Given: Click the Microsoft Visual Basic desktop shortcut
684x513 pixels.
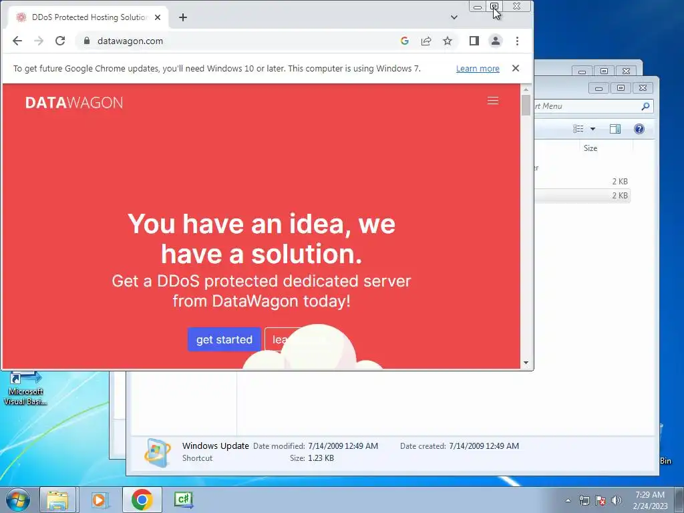Looking at the screenshot, I should click(25, 389).
